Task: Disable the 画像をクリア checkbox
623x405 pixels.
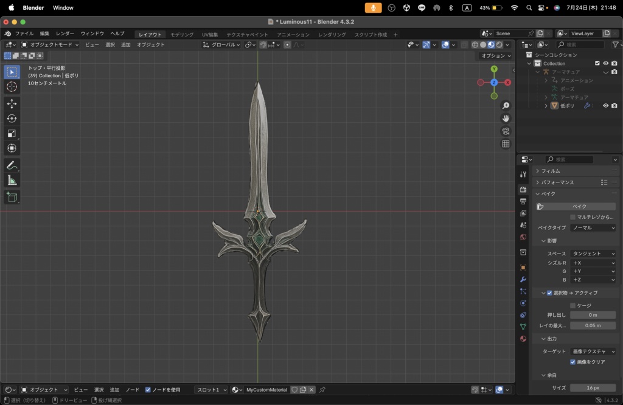Action: pos(573,361)
